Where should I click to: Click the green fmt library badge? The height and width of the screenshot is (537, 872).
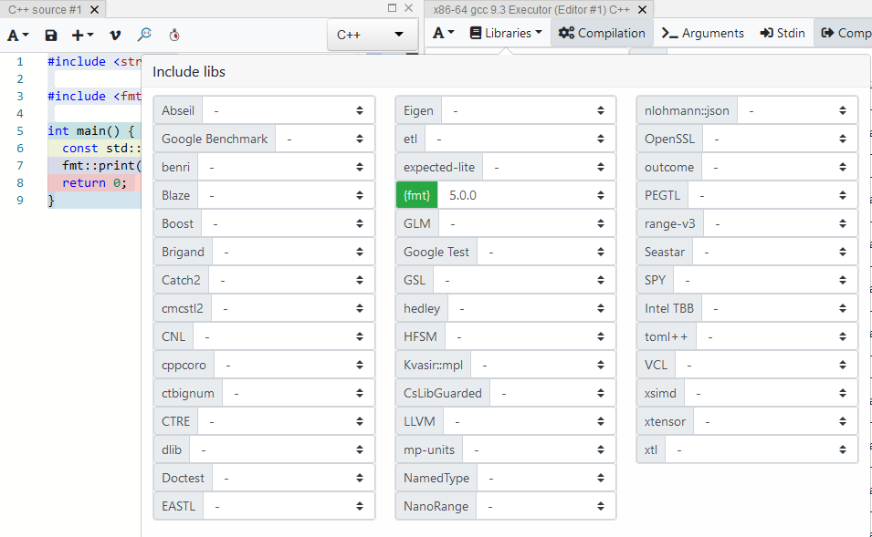(x=416, y=194)
